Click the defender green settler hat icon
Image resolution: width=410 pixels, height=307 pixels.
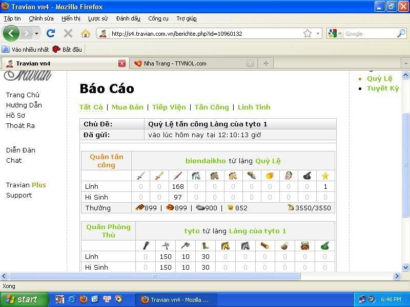(x=325, y=246)
